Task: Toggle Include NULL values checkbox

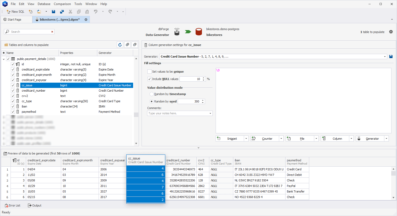Action: point(149,79)
